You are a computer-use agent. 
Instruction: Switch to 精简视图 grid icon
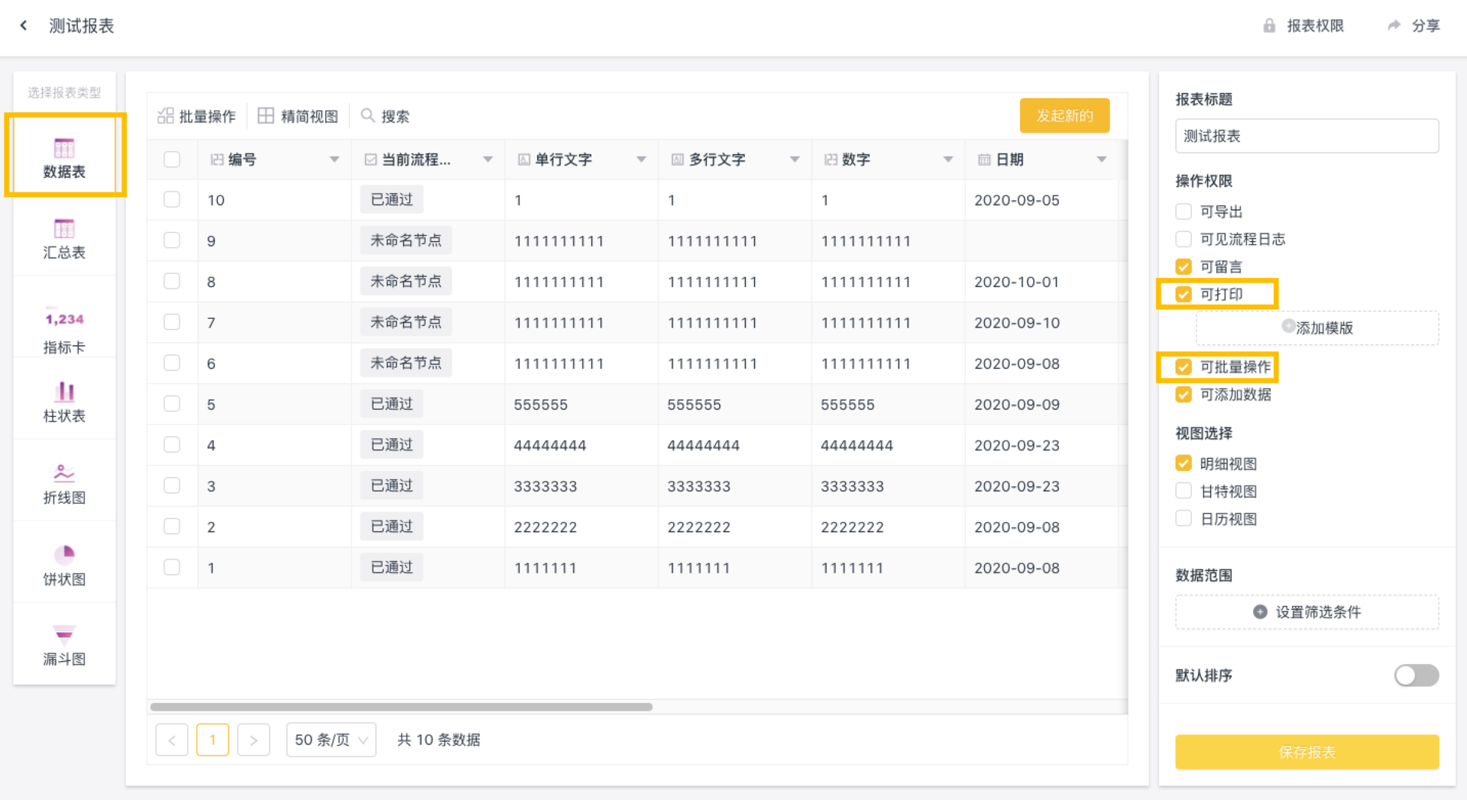pyautogui.click(x=265, y=116)
